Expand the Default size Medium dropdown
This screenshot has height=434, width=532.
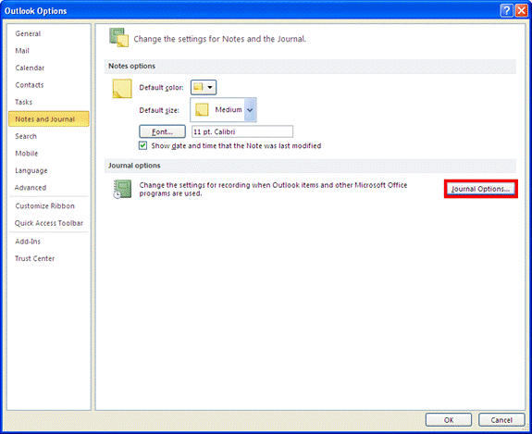pos(250,109)
